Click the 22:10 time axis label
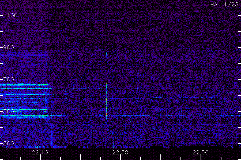The width and height of the screenshot is (241, 160). pyautogui.click(x=40, y=153)
